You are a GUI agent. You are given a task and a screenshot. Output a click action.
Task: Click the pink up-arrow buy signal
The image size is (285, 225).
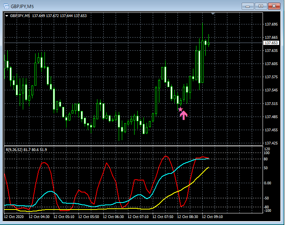click(184, 115)
